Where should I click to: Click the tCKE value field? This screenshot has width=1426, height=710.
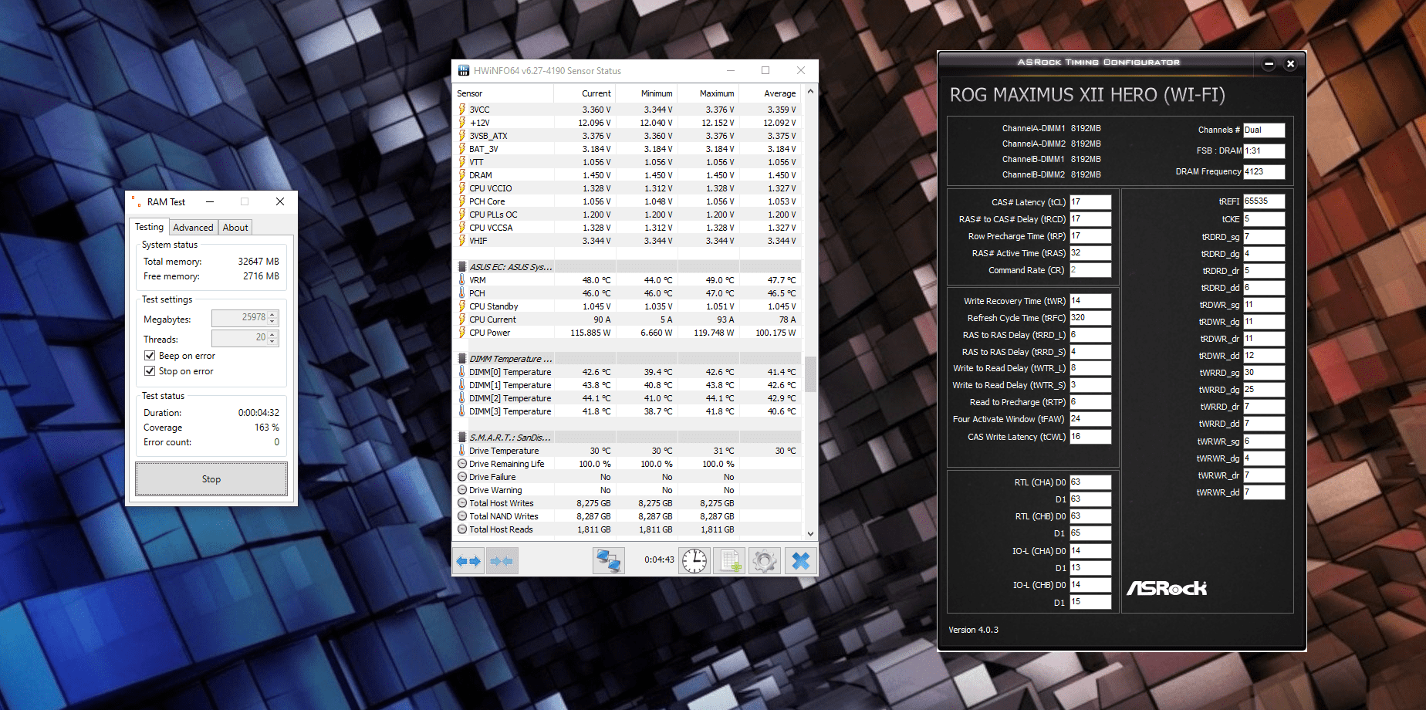click(x=1264, y=219)
